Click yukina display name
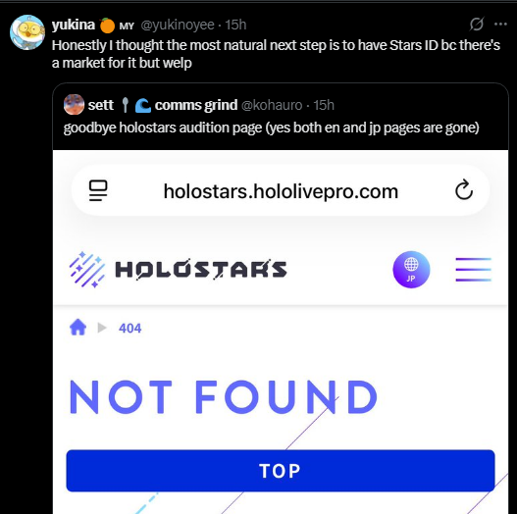Viewport: 517px width, 514px height. tap(74, 25)
